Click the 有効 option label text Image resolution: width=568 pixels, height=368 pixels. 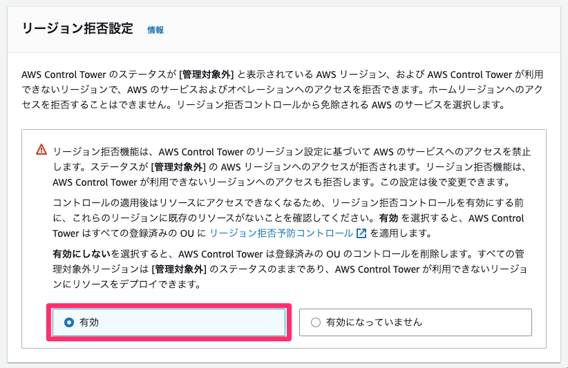click(x=88, y=322)
